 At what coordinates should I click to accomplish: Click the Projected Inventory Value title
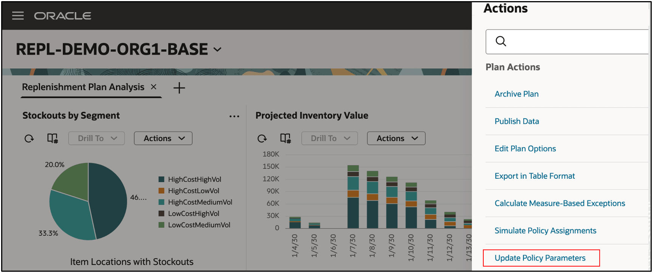[312, 115]
